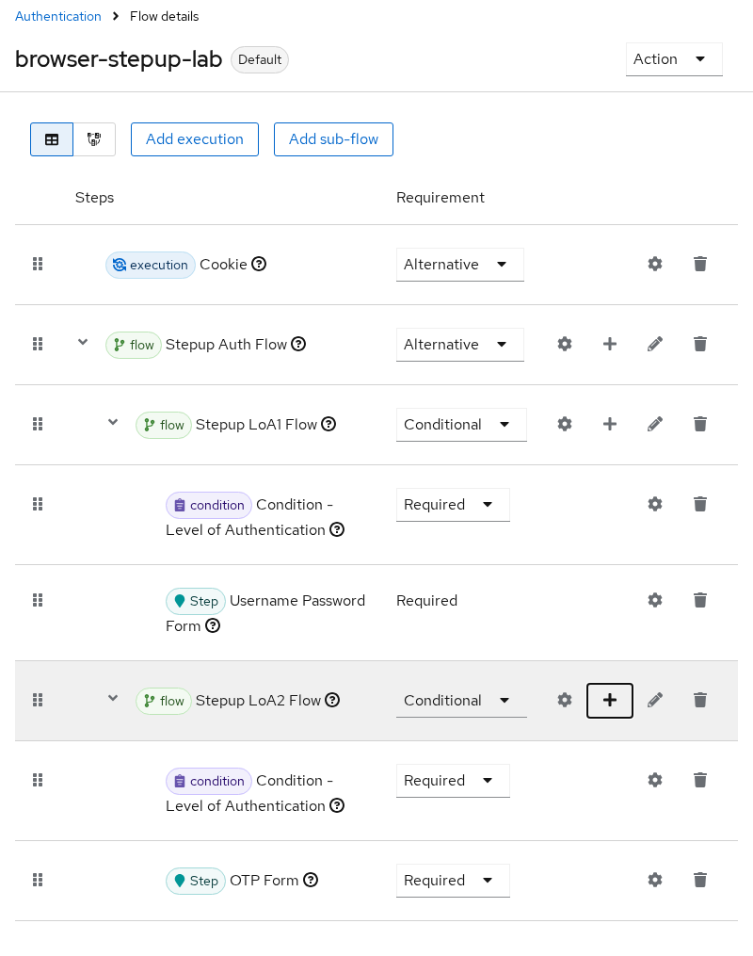Open Stepup LoA2 Flow requirement dropdown
The height and width of the screenshot is (956, 753).
tap(461, 701)
